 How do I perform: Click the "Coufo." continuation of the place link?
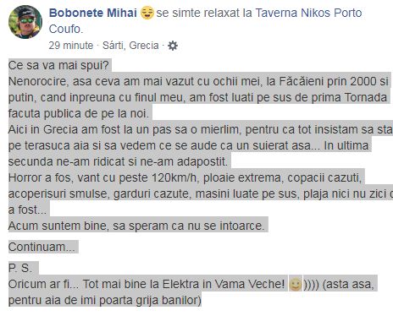tap(66, 30)
